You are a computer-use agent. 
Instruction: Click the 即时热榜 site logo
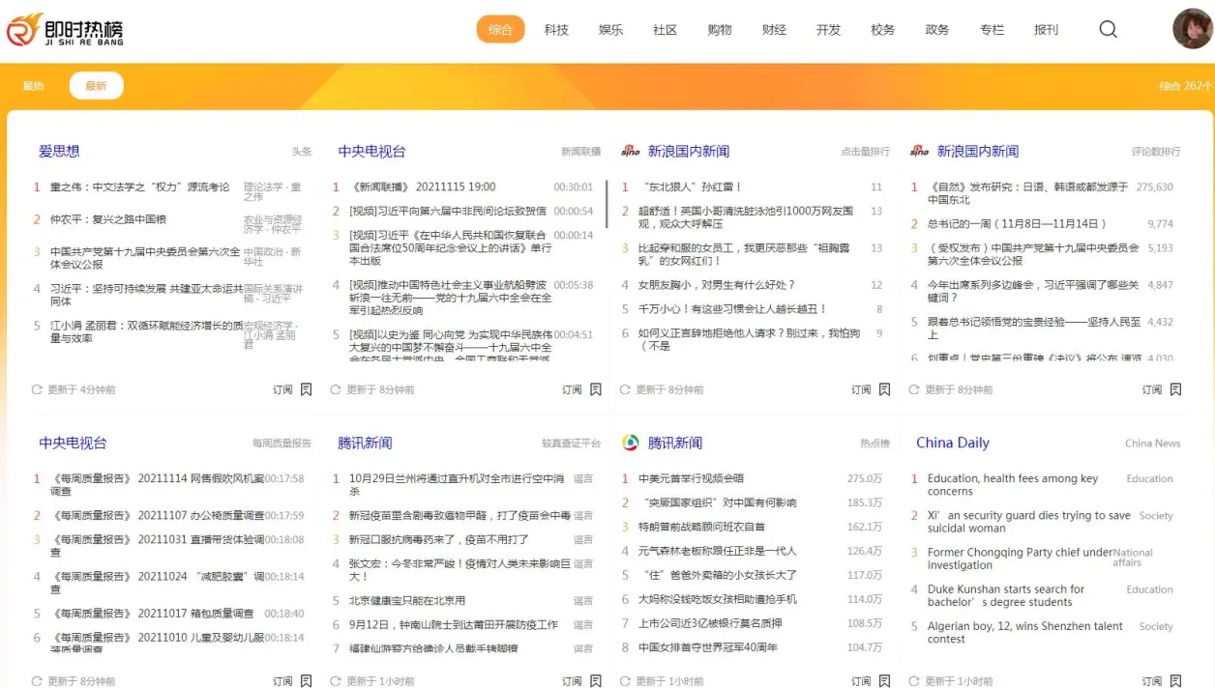(65, 30)
